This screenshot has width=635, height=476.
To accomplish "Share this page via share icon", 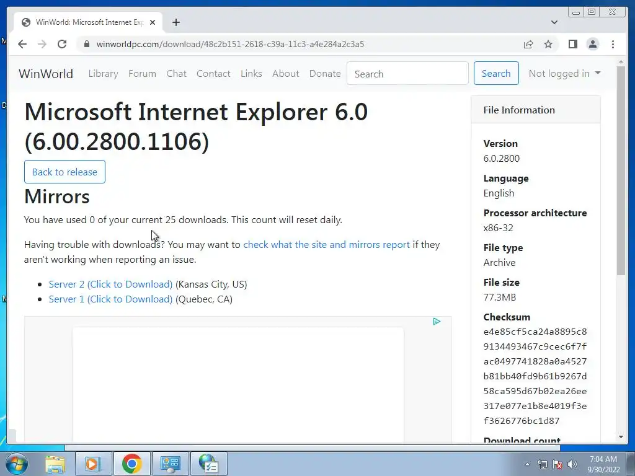I will [528, 44].
